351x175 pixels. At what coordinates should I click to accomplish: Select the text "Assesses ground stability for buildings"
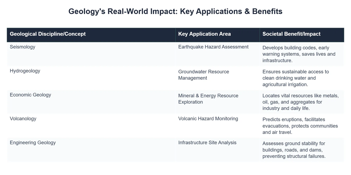[x=294, y=147]
